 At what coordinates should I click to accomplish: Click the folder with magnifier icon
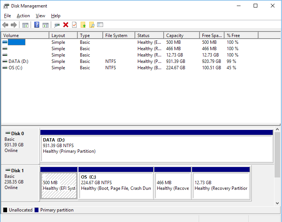click(92, 25)
